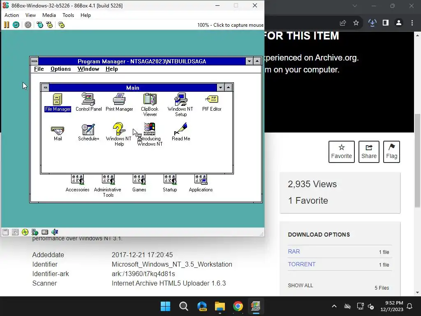Click the gray ACPI shutdown icon
This screenshot has height=316, width=421.
click(x=28, y=25)
